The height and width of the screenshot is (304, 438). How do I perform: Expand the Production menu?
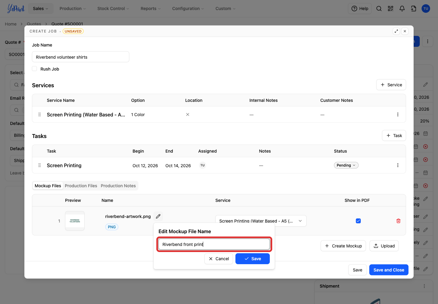click(x=73, y=9)
